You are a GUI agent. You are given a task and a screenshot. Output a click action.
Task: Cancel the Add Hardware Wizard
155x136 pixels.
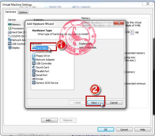pos(114,103)
